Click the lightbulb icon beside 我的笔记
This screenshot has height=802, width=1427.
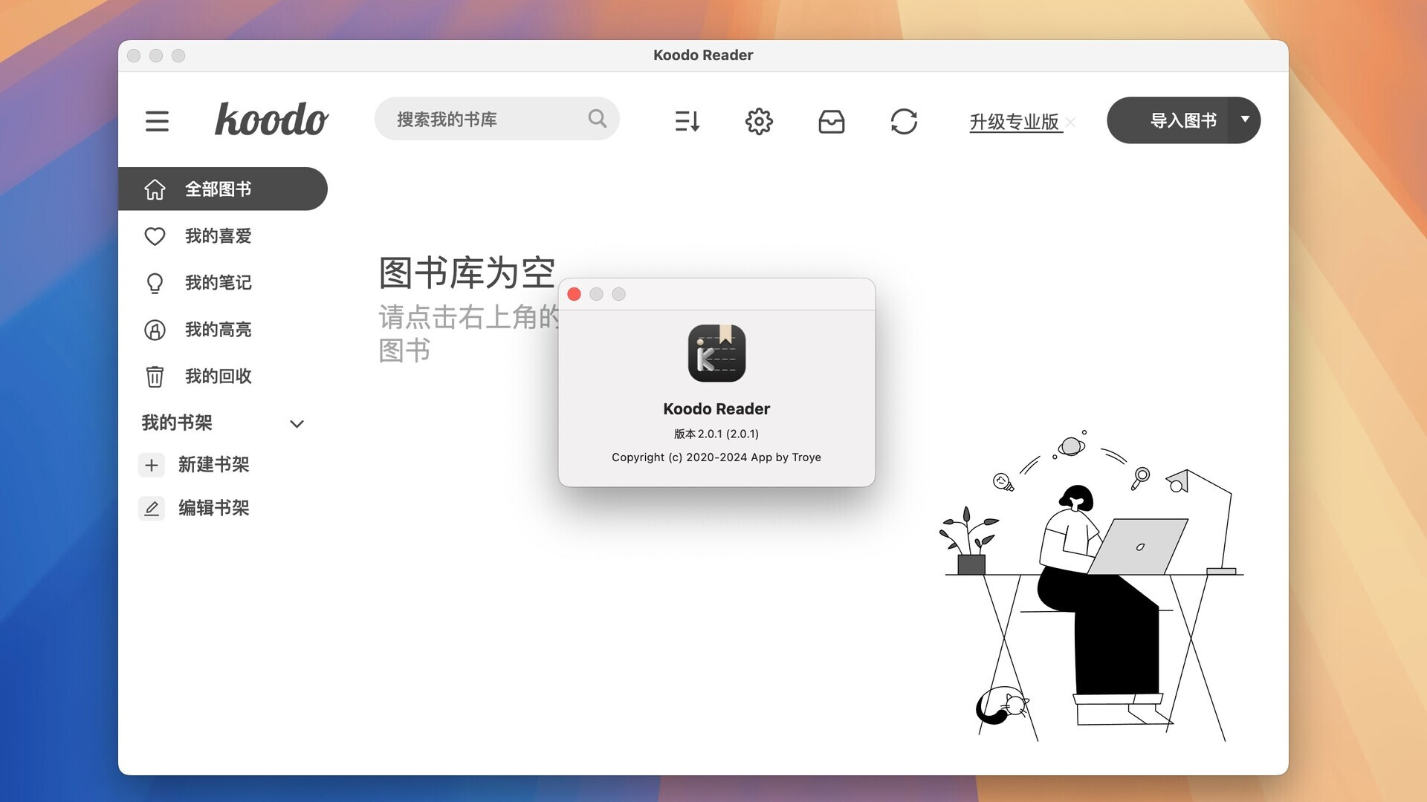pyautogui.click(x=155, y=283)
